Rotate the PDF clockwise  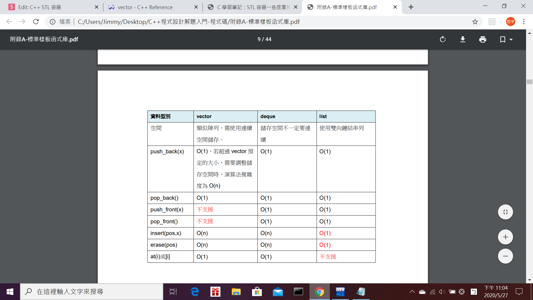pos(443,39)
